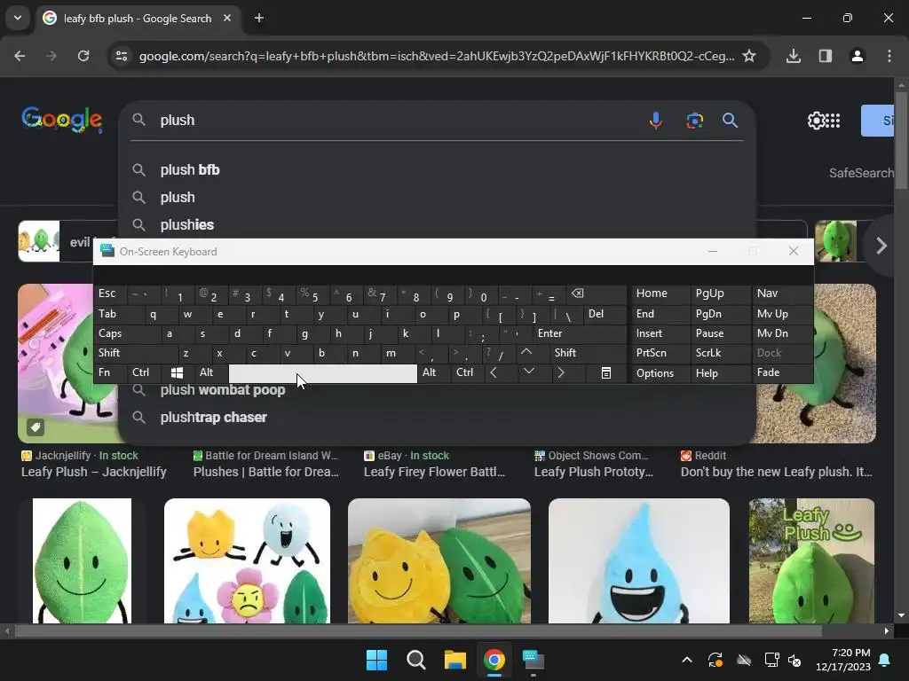Click the blue search magnifier button
The width and height of the screenshot is (909, 681).
730,120
